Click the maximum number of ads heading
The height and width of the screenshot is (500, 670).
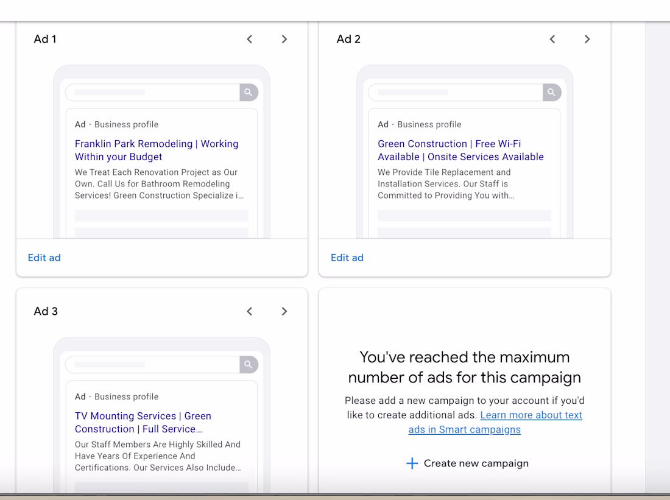[x=465, y=367]
